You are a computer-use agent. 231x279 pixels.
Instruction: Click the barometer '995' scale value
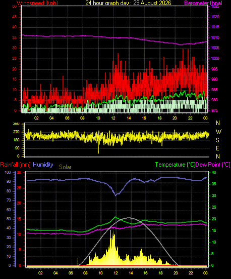[x=214, y=69]
